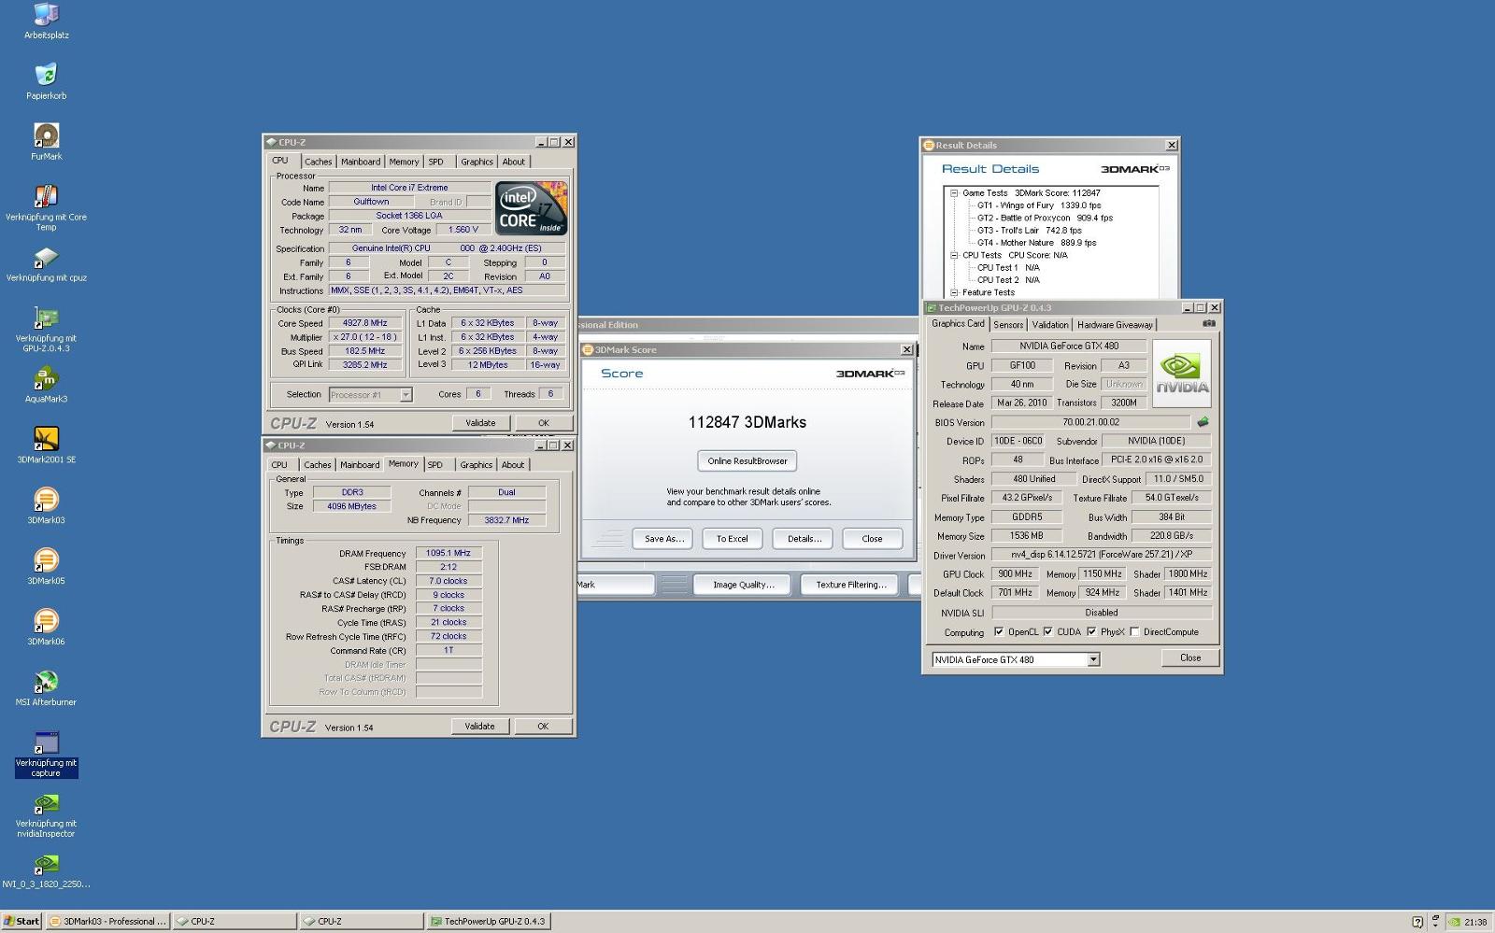The image size is (1495, 933).
Task: Click the Core Speed 4927.8 MHz value
Action: [x=365, y=323]
